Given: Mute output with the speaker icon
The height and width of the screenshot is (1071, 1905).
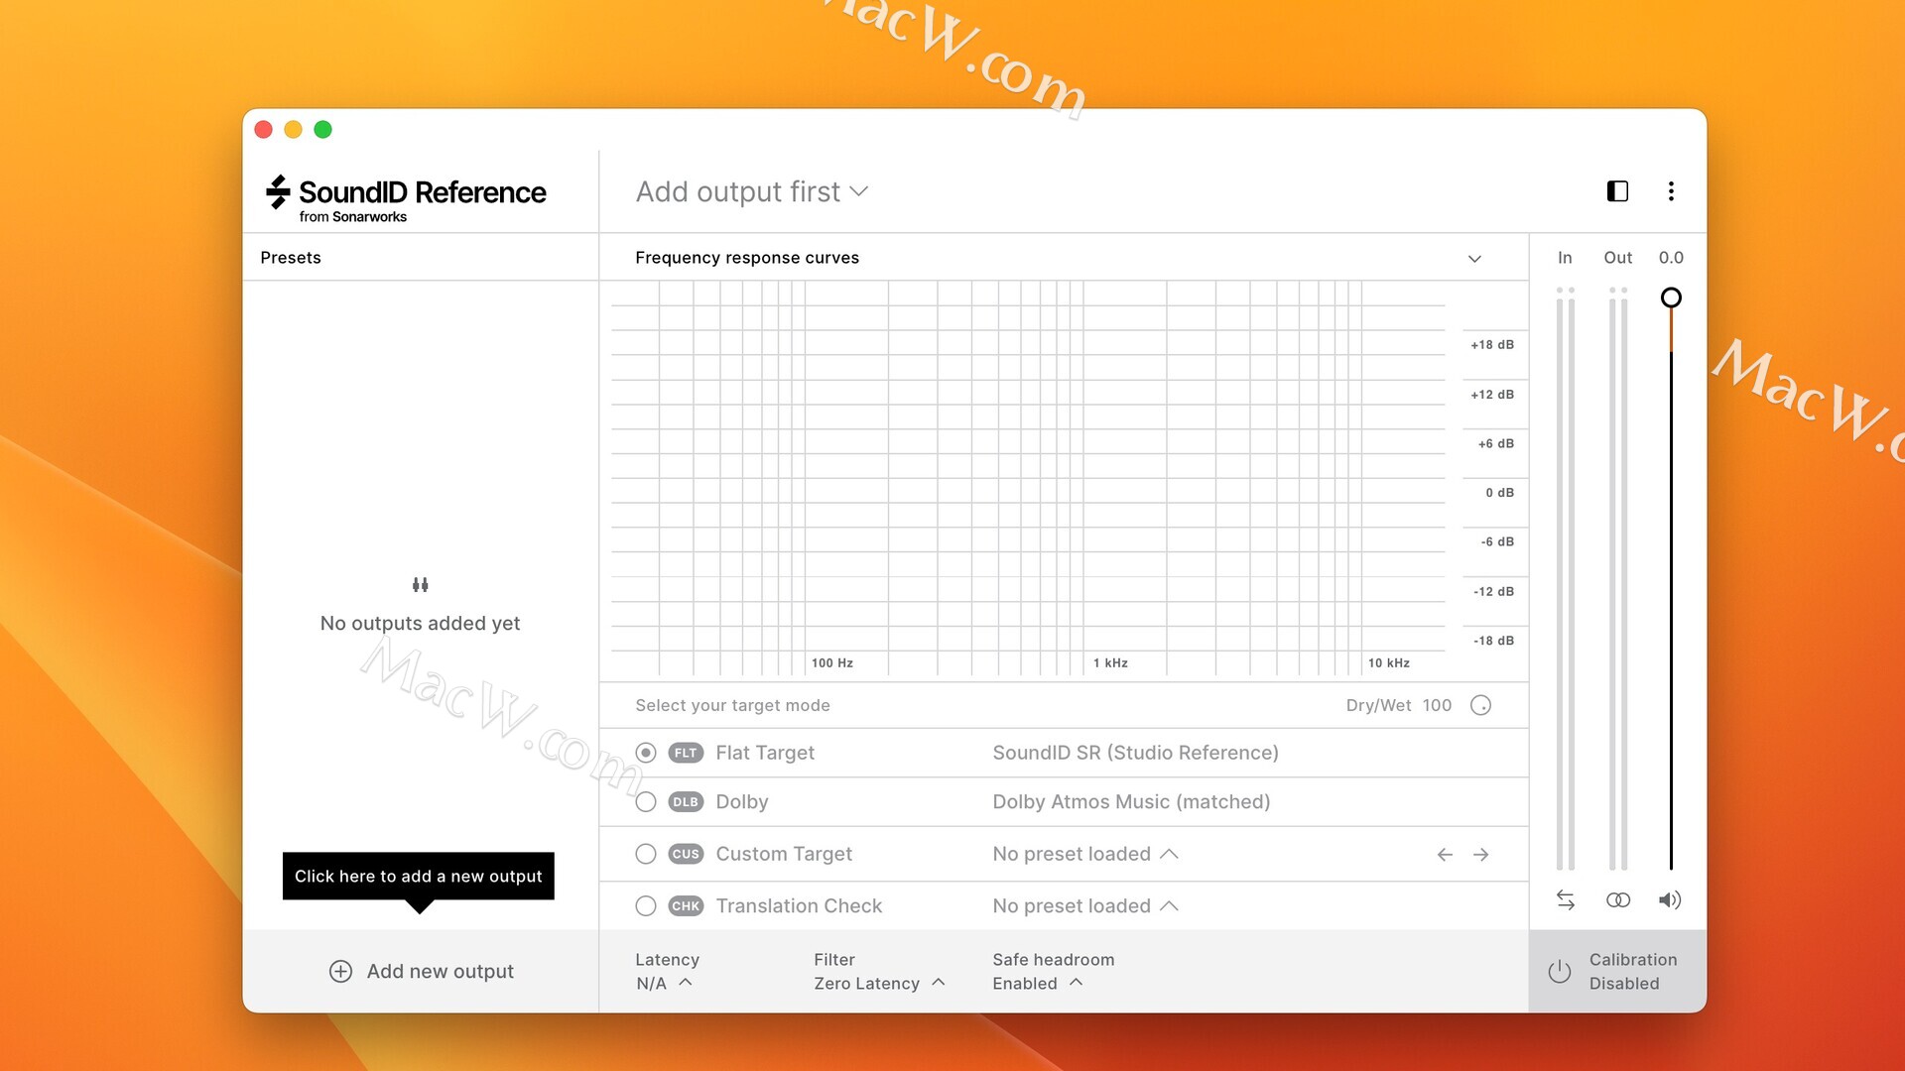Looking at the screenshot, I should tap(1670, 900).
